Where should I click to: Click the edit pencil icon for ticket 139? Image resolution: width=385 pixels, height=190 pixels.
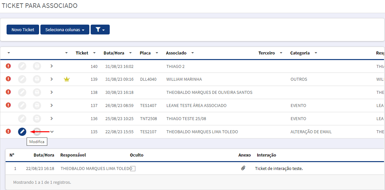click(x=22, y=79)
